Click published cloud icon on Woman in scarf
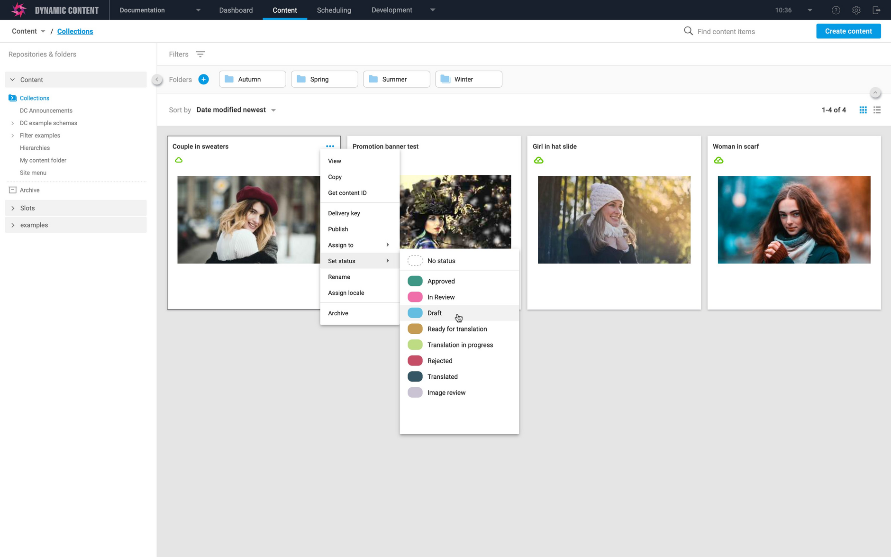The width and height of the screenshot is (891, 557). [719, 160]
